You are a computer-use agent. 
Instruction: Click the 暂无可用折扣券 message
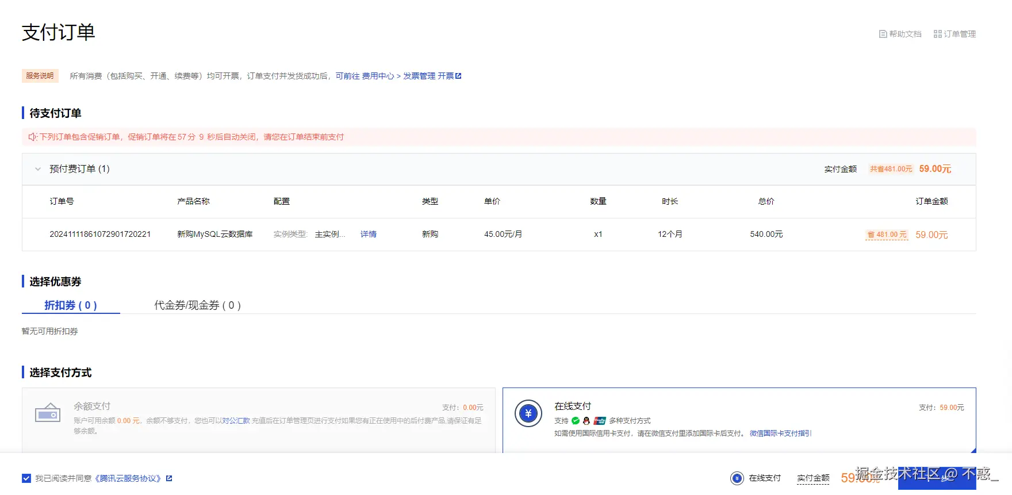pos(50,331)
